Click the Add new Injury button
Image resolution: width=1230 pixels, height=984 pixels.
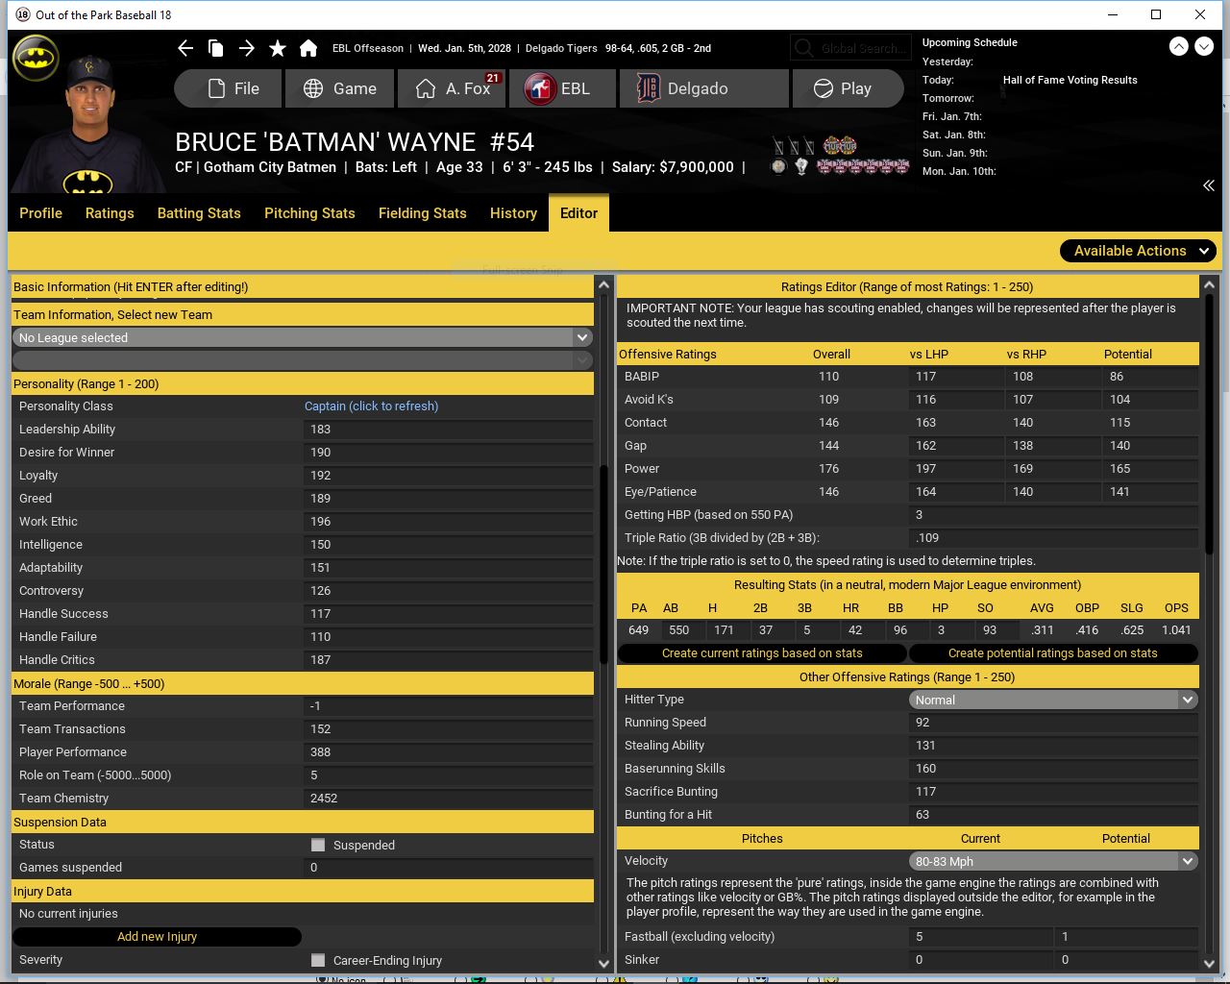tap(157, 937)
